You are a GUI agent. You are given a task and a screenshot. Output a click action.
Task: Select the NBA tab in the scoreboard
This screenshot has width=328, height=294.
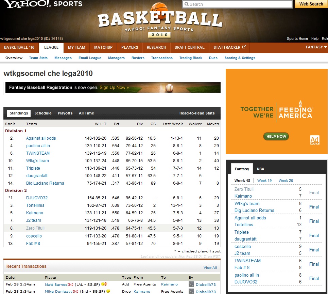coord(260,169)
